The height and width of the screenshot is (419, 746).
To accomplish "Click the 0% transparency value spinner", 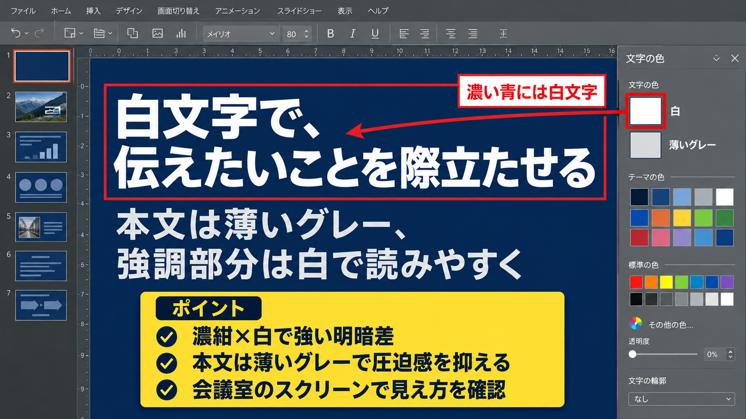I will click(x=719, y=354).
